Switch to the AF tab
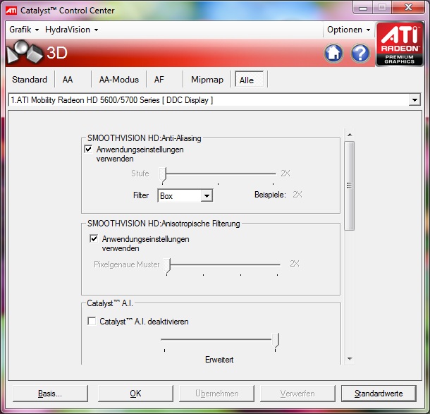 click(x=159, y=80)
